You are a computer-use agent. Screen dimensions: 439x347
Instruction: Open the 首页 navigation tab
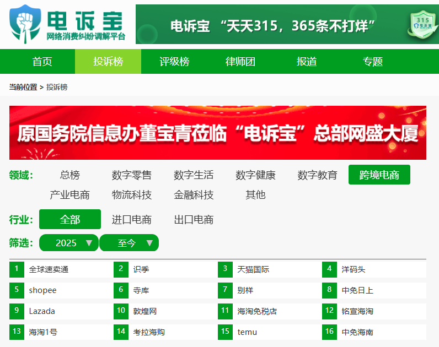point(42,62)
